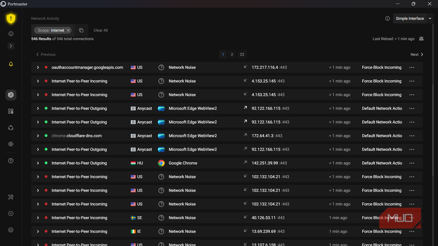Jump to page 22 in pagination

[x=242, y=54]
